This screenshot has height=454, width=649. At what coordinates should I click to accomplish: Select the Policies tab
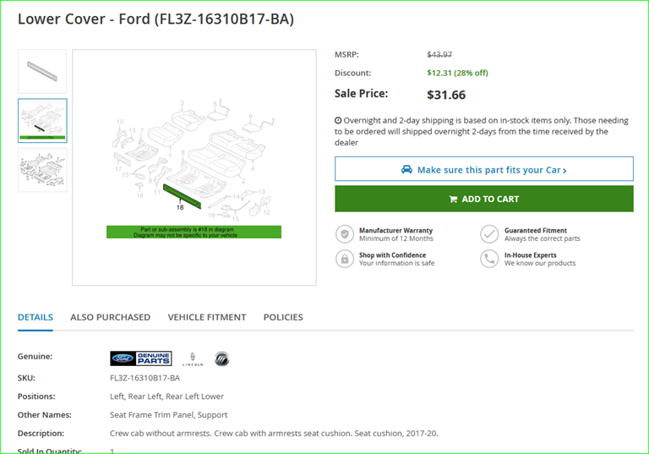(283, 317)
